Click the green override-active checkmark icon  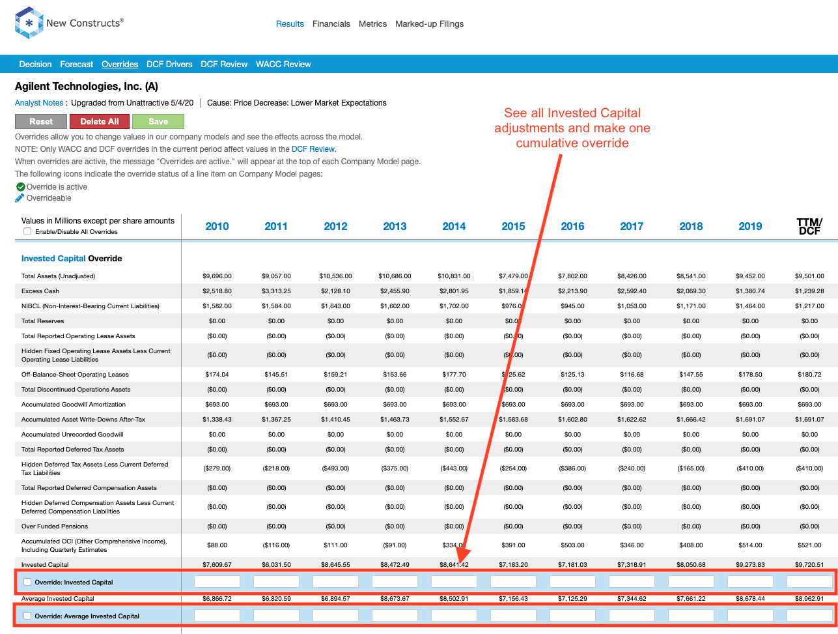click(x=21, y=187)
